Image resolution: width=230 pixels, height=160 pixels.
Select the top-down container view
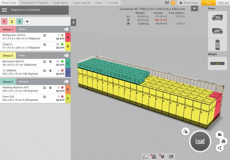[217, 45]
